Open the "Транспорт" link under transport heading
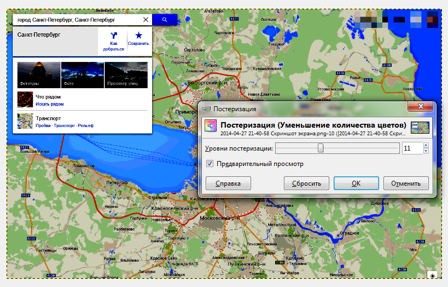This screenshot has height=287, width=448. (x=65, y=125)
